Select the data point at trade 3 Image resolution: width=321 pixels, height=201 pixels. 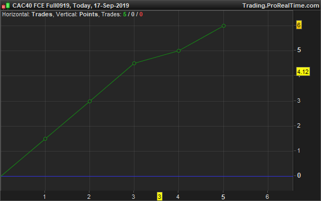coord(134,64)
